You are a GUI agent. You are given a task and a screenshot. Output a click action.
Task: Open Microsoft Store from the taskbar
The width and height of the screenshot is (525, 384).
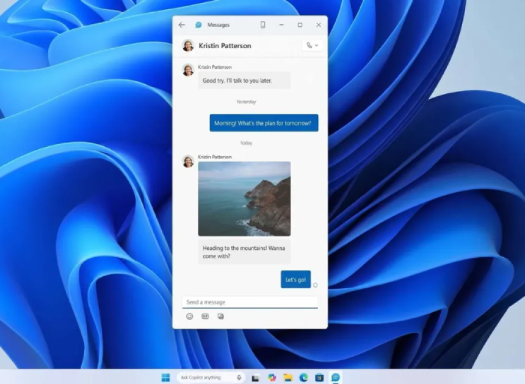click(x=319, y=377)
